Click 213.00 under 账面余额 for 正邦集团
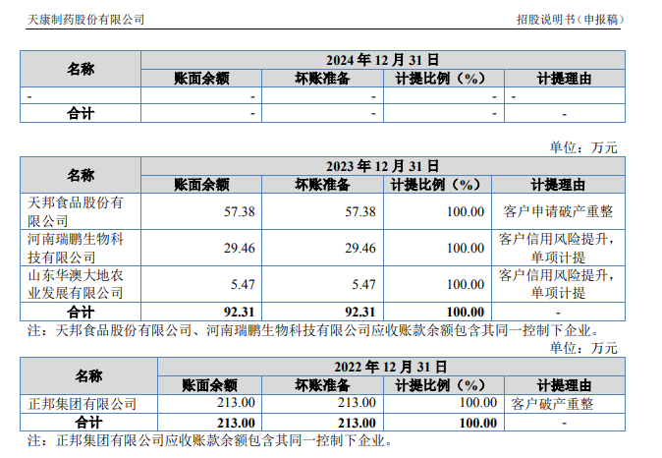Viewport: 662px width, 458px height. pos(236,403)
